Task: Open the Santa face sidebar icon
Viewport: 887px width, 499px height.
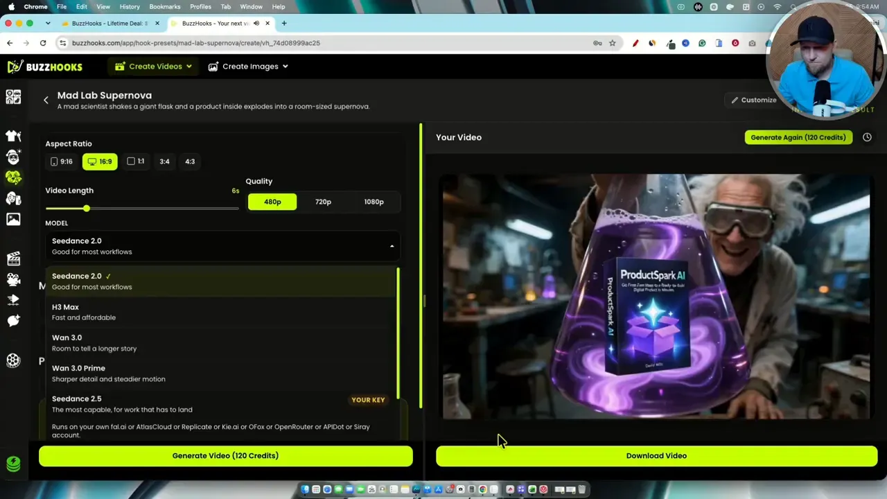Action: pyautogui.click(x=13, y=157)
